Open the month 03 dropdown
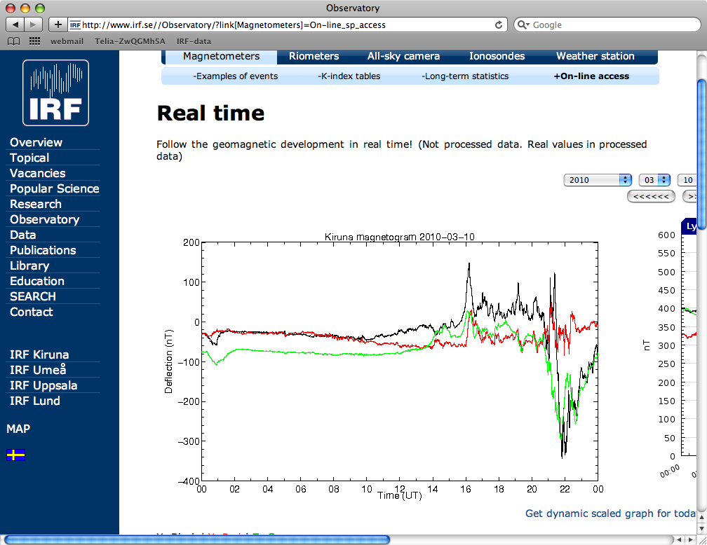The height and width of the screenshot is (545, 707). [654, 180]
